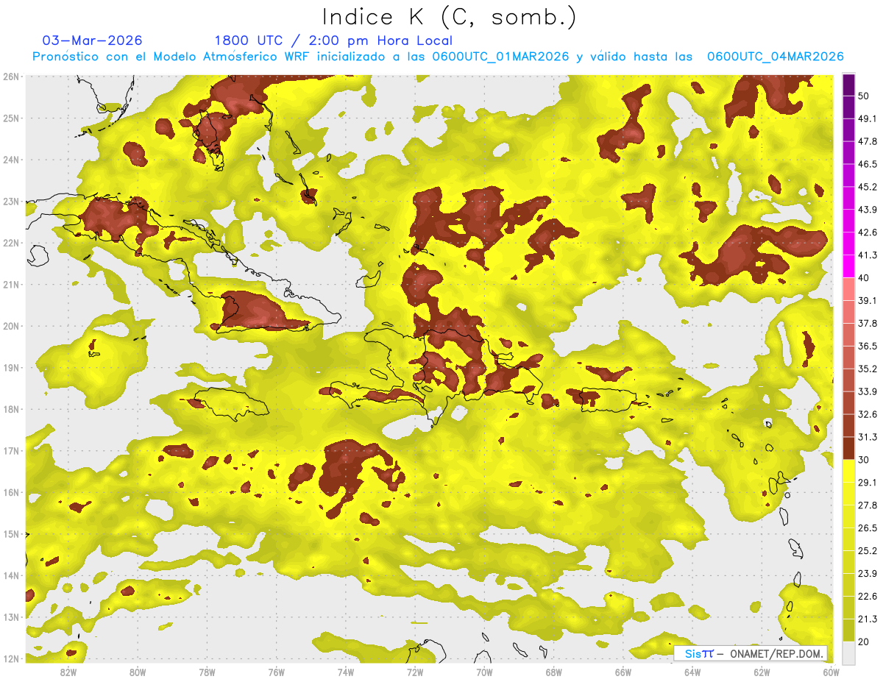Click the colorbar label "41.3"
883x682 pixels.
(868, 255)
